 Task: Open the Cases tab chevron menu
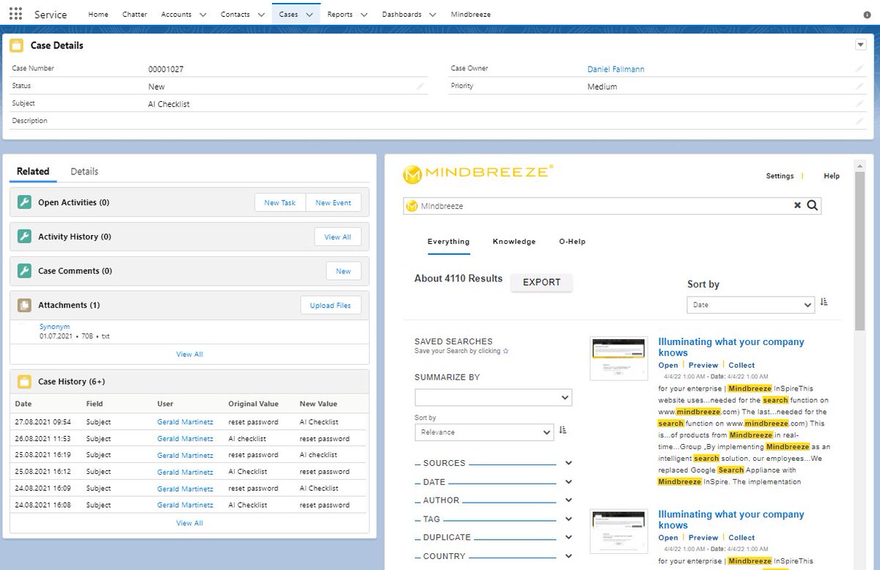point(309,15)
